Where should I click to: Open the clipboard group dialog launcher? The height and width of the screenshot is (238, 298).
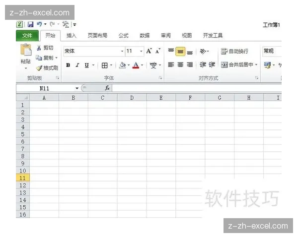tap(58, 78)
